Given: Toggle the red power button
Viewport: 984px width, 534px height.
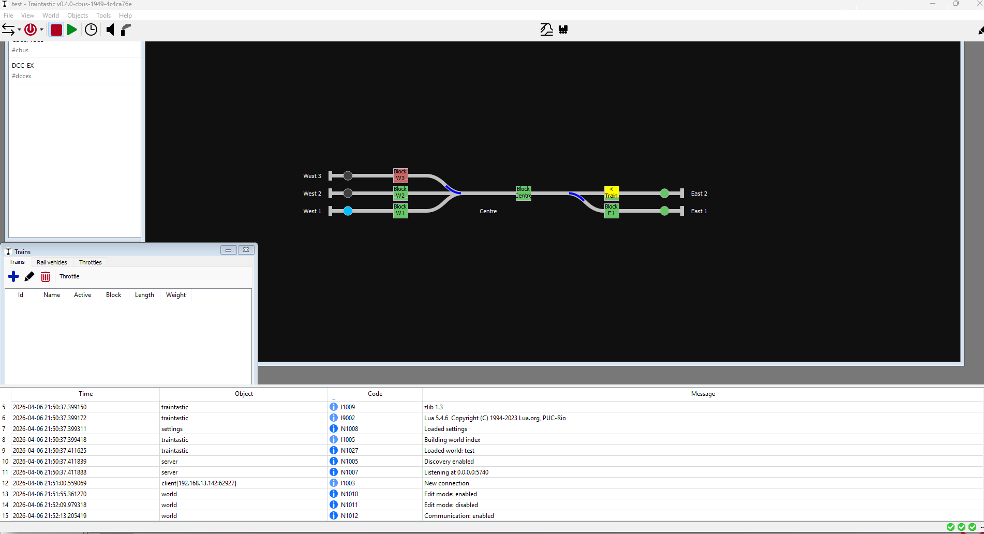Looking at the screenshot, I should [x=31, y=30].
